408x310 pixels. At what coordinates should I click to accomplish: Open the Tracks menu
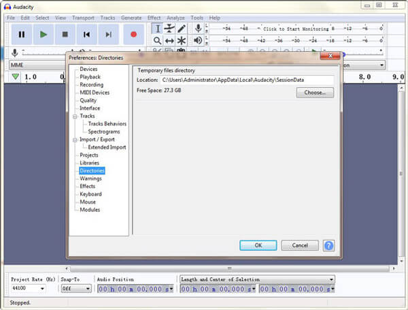pyautogui.click(x=107, y=18)
